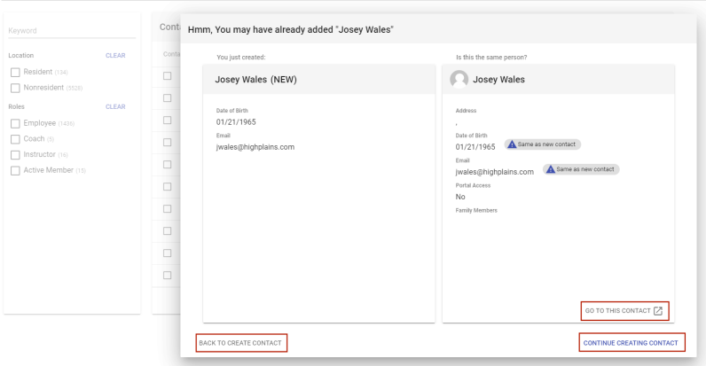Click the Josey Wales profile avatar icon

tap(459, 79)
